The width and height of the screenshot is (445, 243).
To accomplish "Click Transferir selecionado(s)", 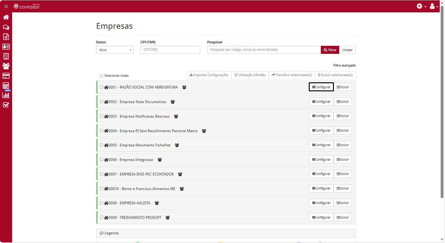I will [x=292, y=75].
